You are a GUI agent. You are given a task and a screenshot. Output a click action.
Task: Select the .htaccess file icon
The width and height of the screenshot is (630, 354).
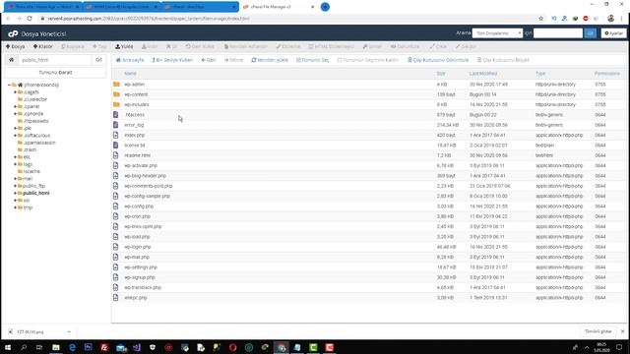click(116, 115)
